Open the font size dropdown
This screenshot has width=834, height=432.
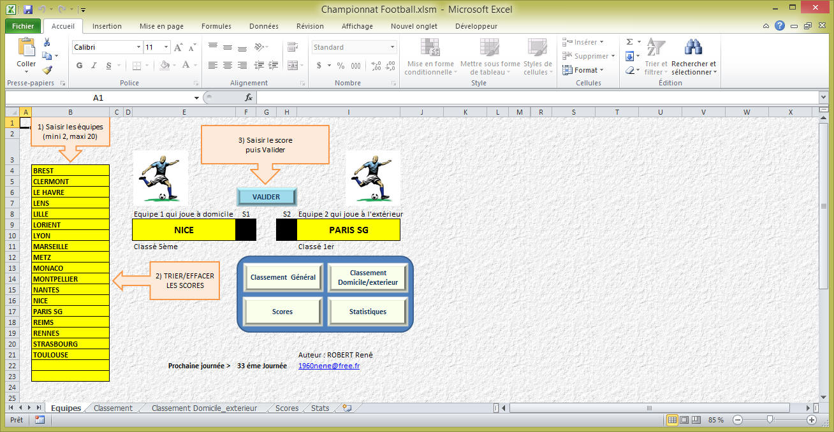(166, 47)
